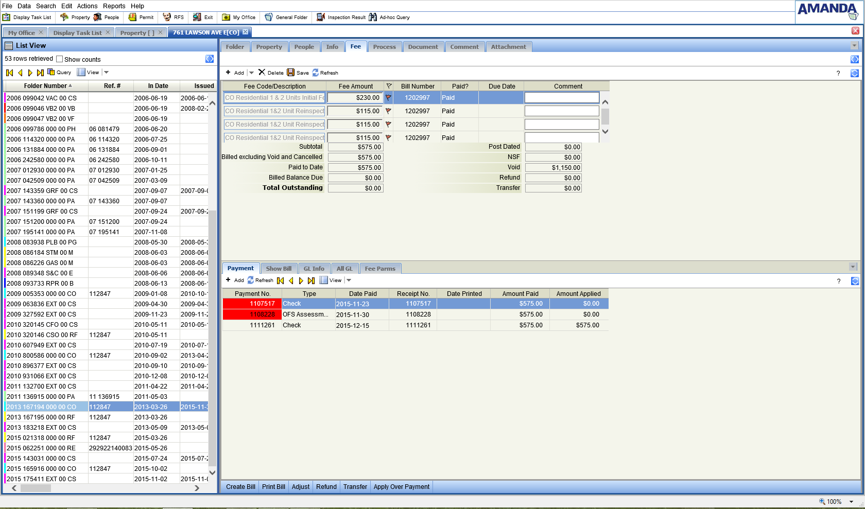Click the Comment field of first fee
Image resolution: width=865 pixels, height=509 pixels.
click(x=561, y=98)
